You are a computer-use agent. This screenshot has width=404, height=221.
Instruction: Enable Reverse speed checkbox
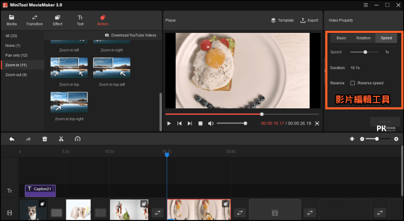tap(352, 83)
